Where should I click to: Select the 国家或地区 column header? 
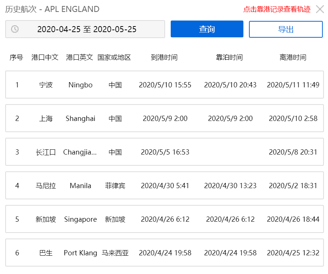(114, 57)
